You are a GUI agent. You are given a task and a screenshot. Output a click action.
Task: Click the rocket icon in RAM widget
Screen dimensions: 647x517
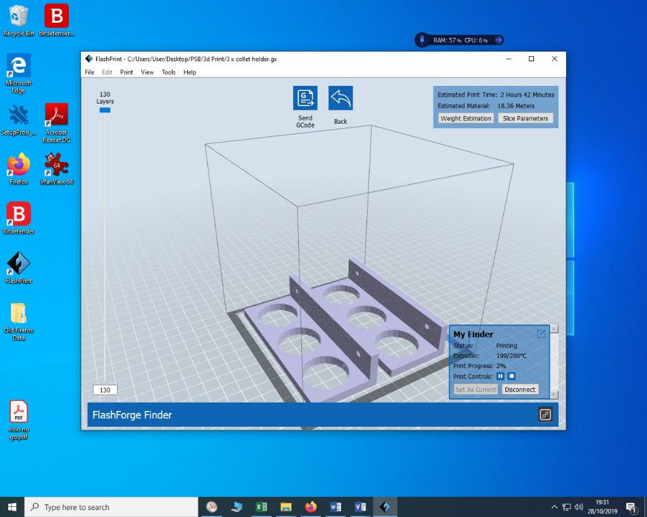click(422, 40)
